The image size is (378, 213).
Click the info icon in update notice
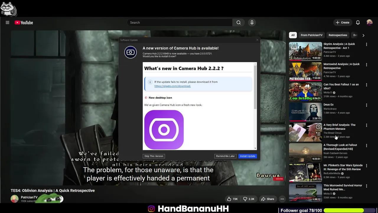point(150,82)
